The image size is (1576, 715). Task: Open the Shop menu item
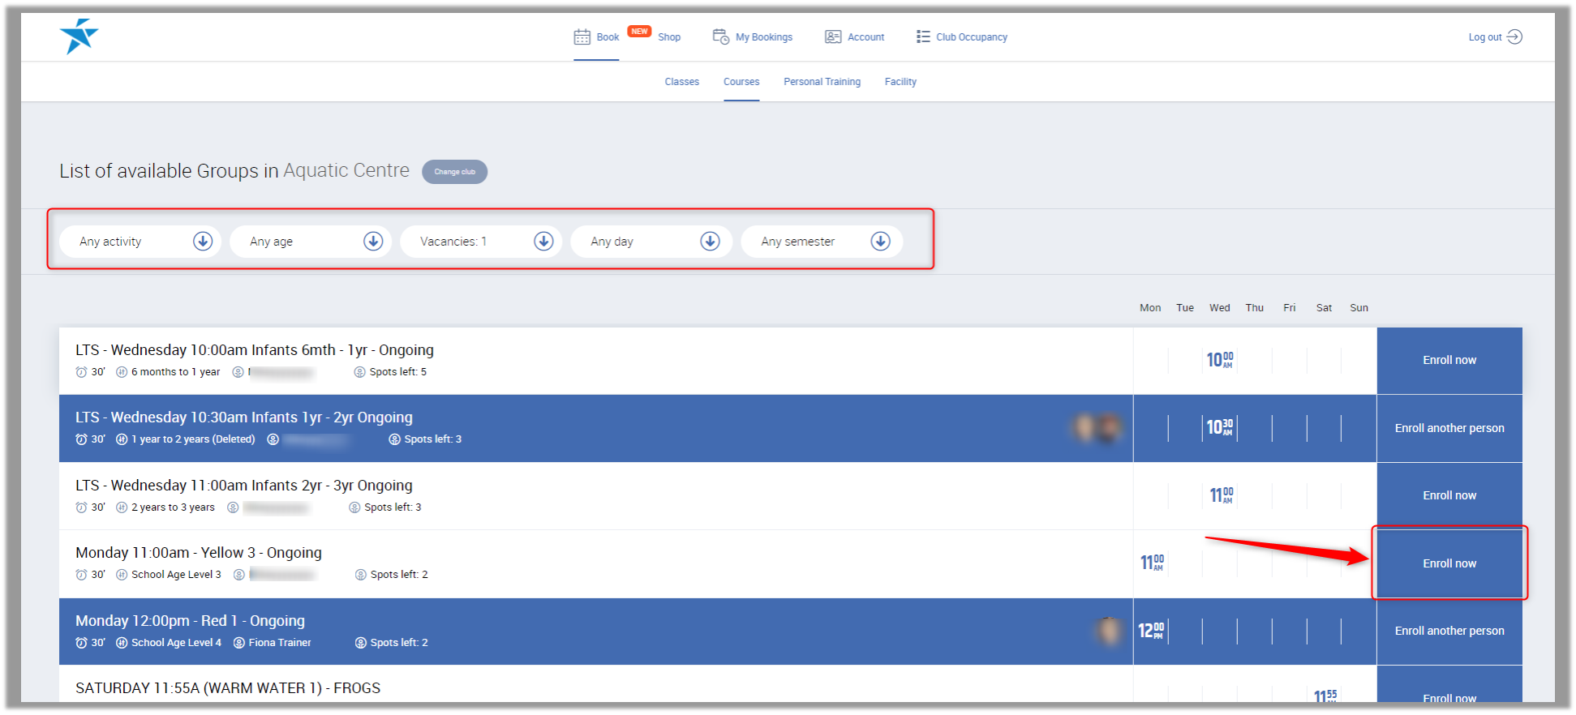tap(668, 37)
